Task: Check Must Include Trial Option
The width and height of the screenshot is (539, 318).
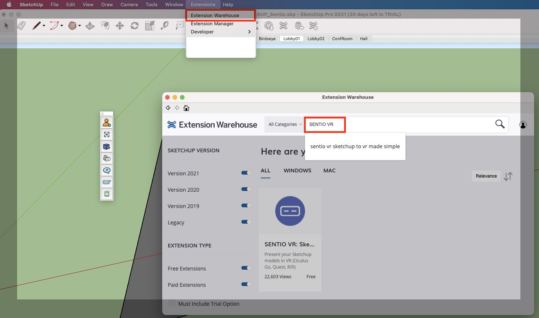Action: pos(172,304)
